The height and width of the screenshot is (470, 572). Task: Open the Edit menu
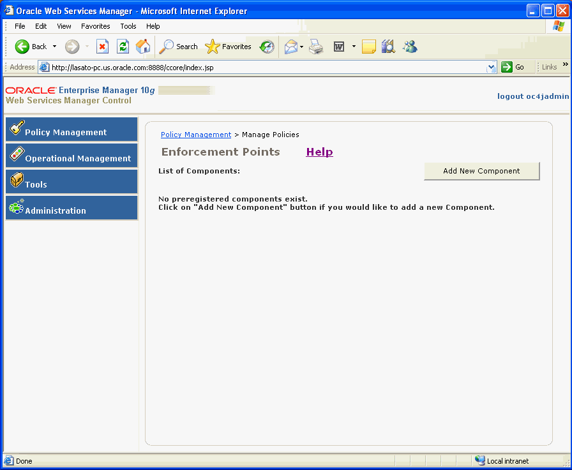(41, 26)
